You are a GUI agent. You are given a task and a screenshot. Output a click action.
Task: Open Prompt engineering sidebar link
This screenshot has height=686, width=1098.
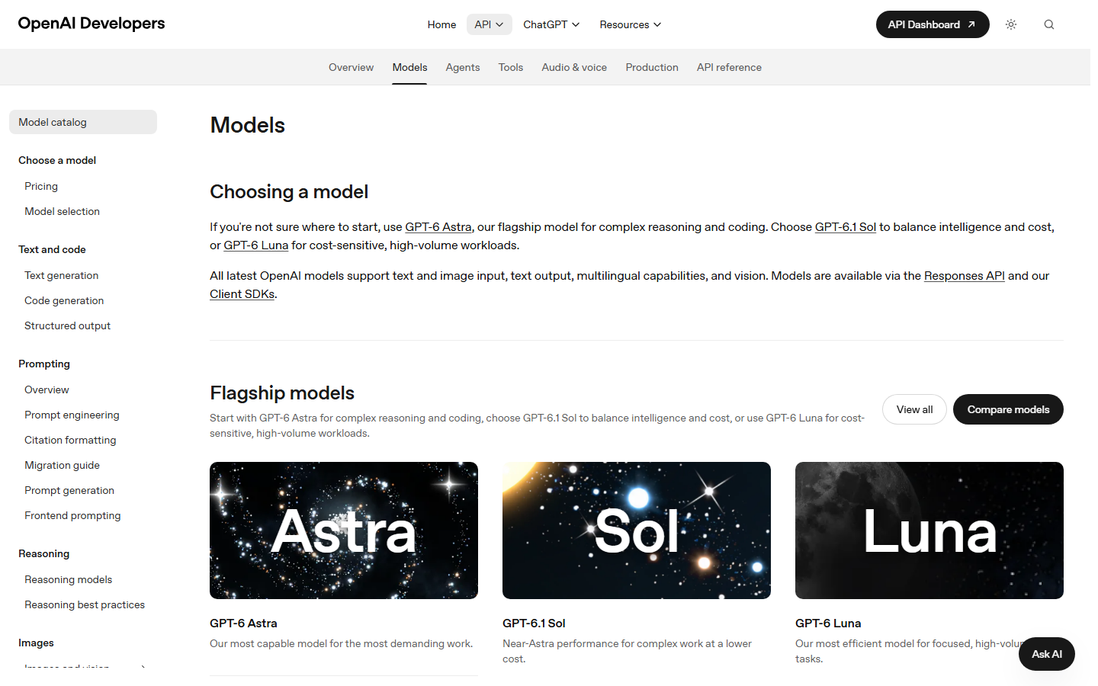(72, 415)
